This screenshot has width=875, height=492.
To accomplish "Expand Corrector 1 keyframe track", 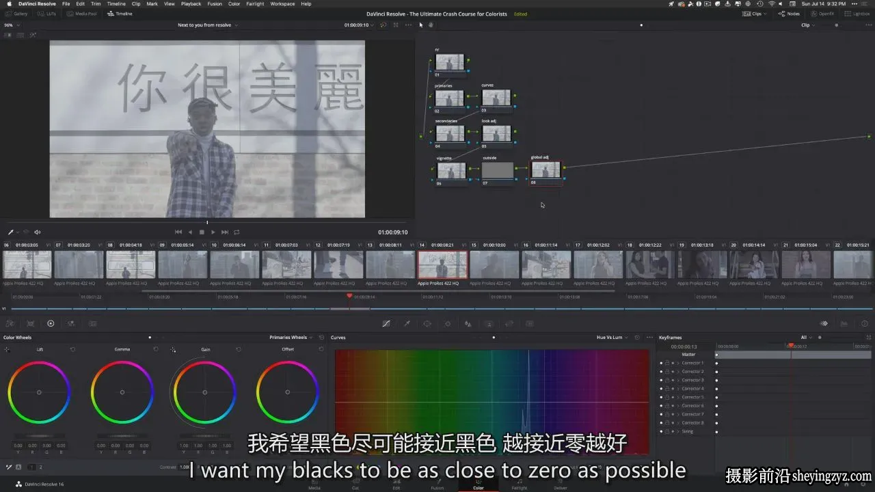I will click(678, 363).
